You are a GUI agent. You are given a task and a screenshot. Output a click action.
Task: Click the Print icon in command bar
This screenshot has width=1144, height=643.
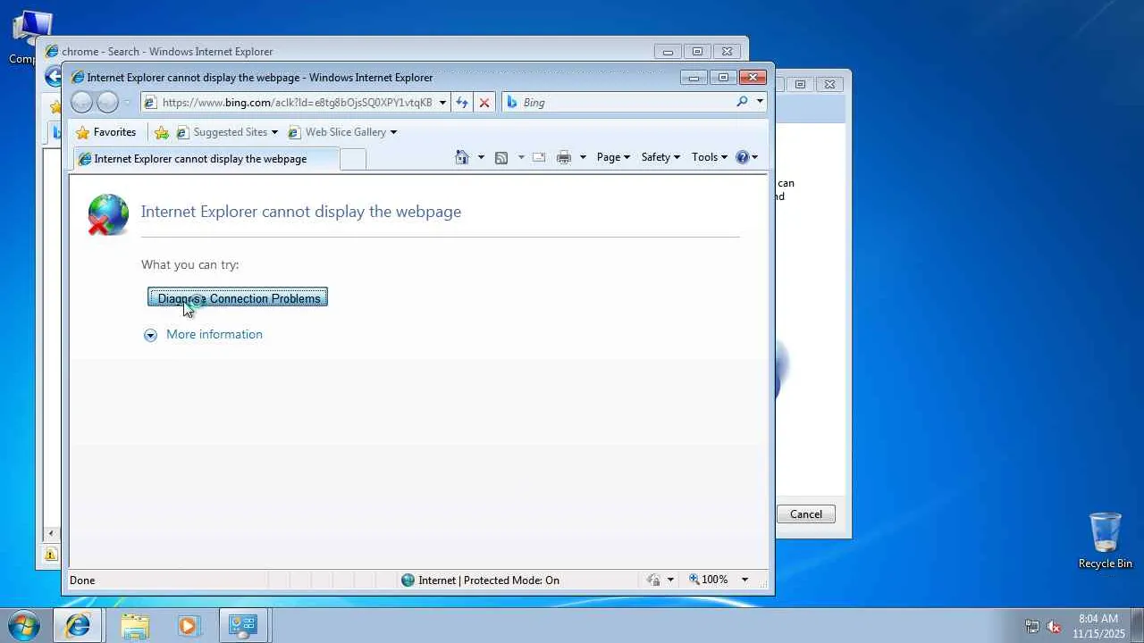click(x=564, y=157)
